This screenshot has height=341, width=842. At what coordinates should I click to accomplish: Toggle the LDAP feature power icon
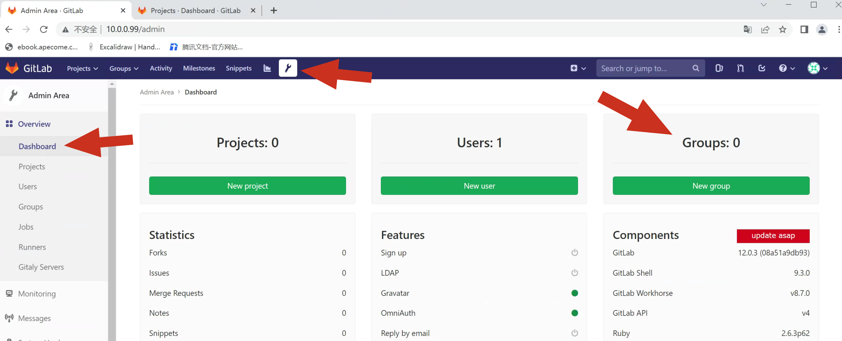pos(574,273)
